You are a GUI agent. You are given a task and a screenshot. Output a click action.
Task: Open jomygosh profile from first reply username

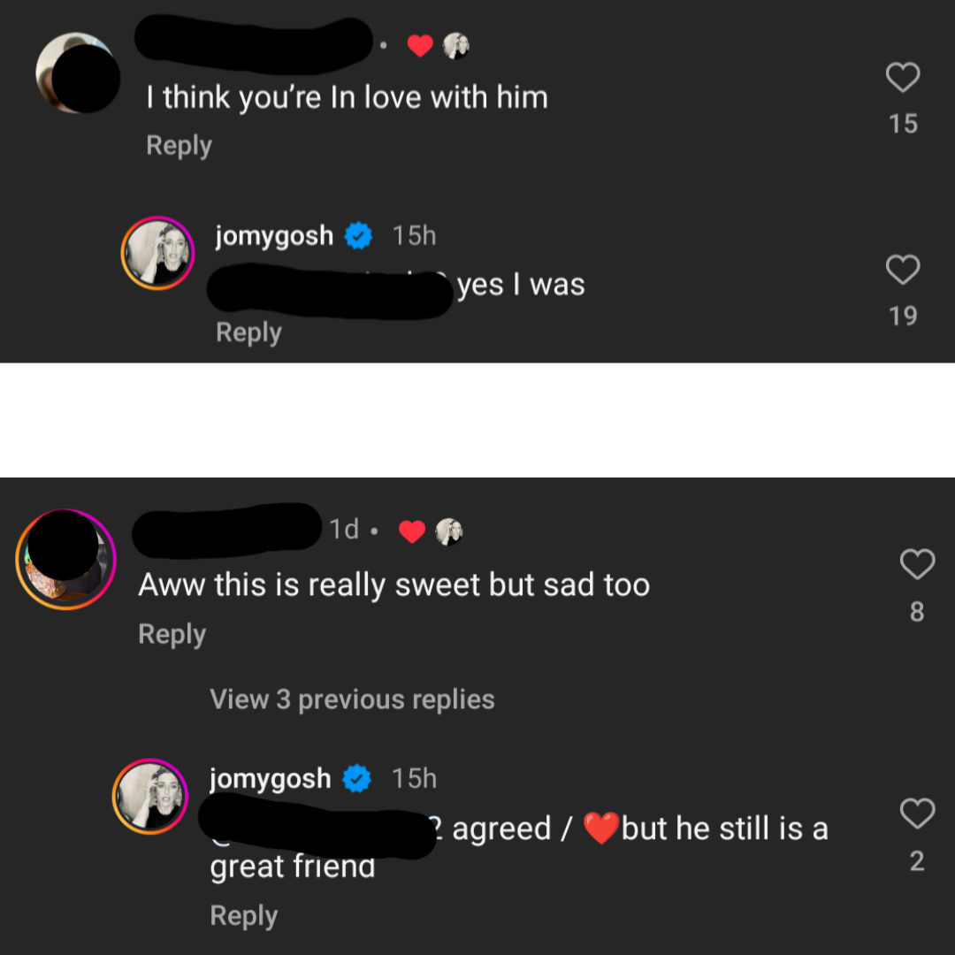click(274, 236)
